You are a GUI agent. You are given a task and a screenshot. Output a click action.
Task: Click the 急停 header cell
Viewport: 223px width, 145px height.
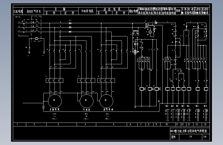point(178,11)
